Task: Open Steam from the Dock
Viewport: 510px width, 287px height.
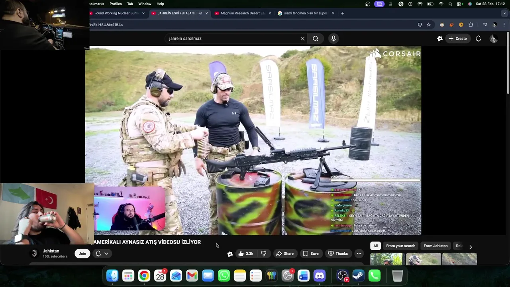Action: tap(359, 276)
